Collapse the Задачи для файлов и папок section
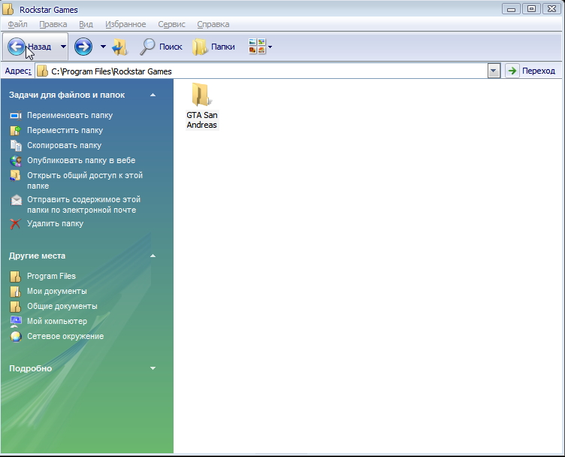The width and height of the screenshot is (565, 457). point(153,95)
